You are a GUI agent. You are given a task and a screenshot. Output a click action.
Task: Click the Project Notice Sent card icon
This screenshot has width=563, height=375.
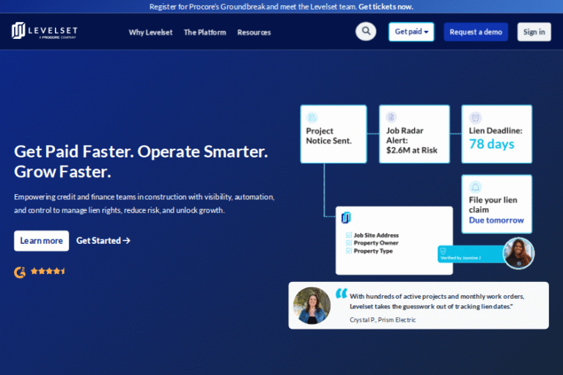312,117
